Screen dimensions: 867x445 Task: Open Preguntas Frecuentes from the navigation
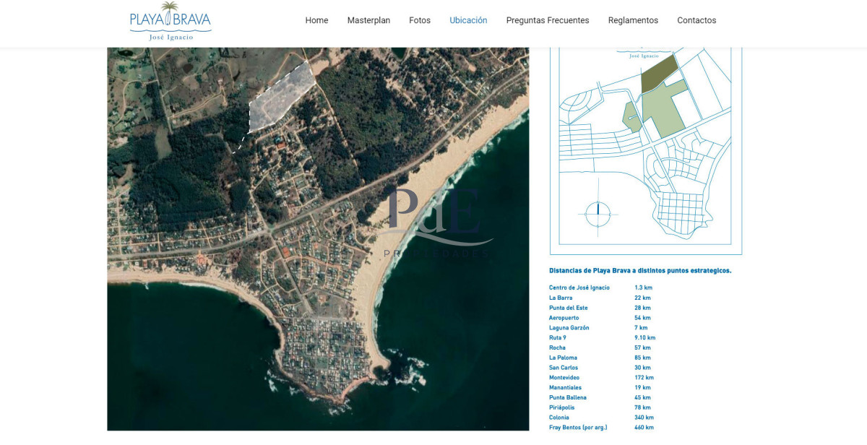548,20
